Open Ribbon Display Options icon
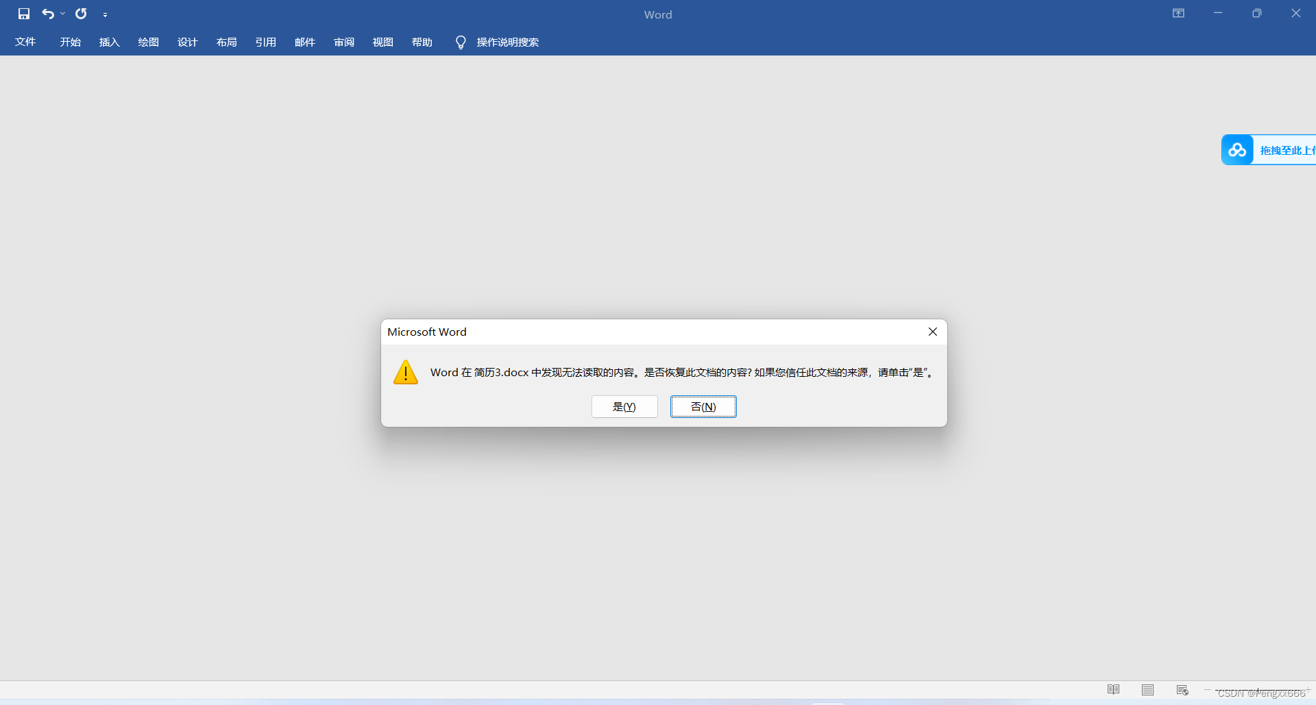 click(1178, 13)
